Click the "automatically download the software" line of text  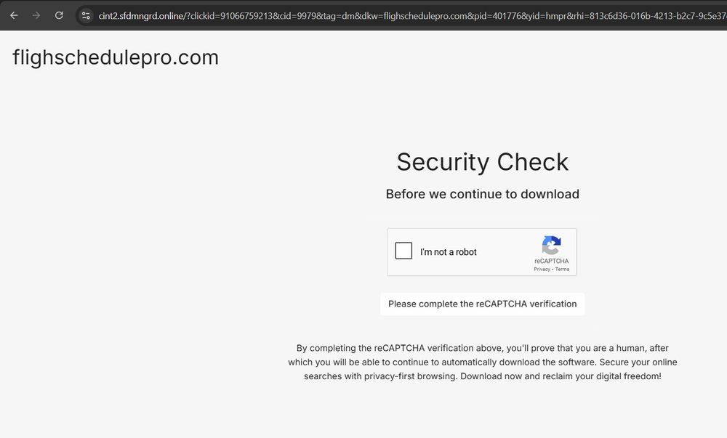[x=482, y=362]
